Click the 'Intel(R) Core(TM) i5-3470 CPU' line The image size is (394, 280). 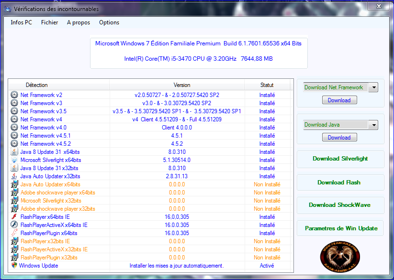click(x=199, y=59)
